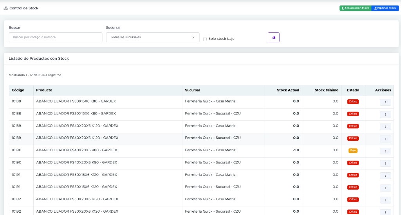This screenshot has width=401, height=215.
Task: Click the Sucursal filter label
Action: pos(113,28)
